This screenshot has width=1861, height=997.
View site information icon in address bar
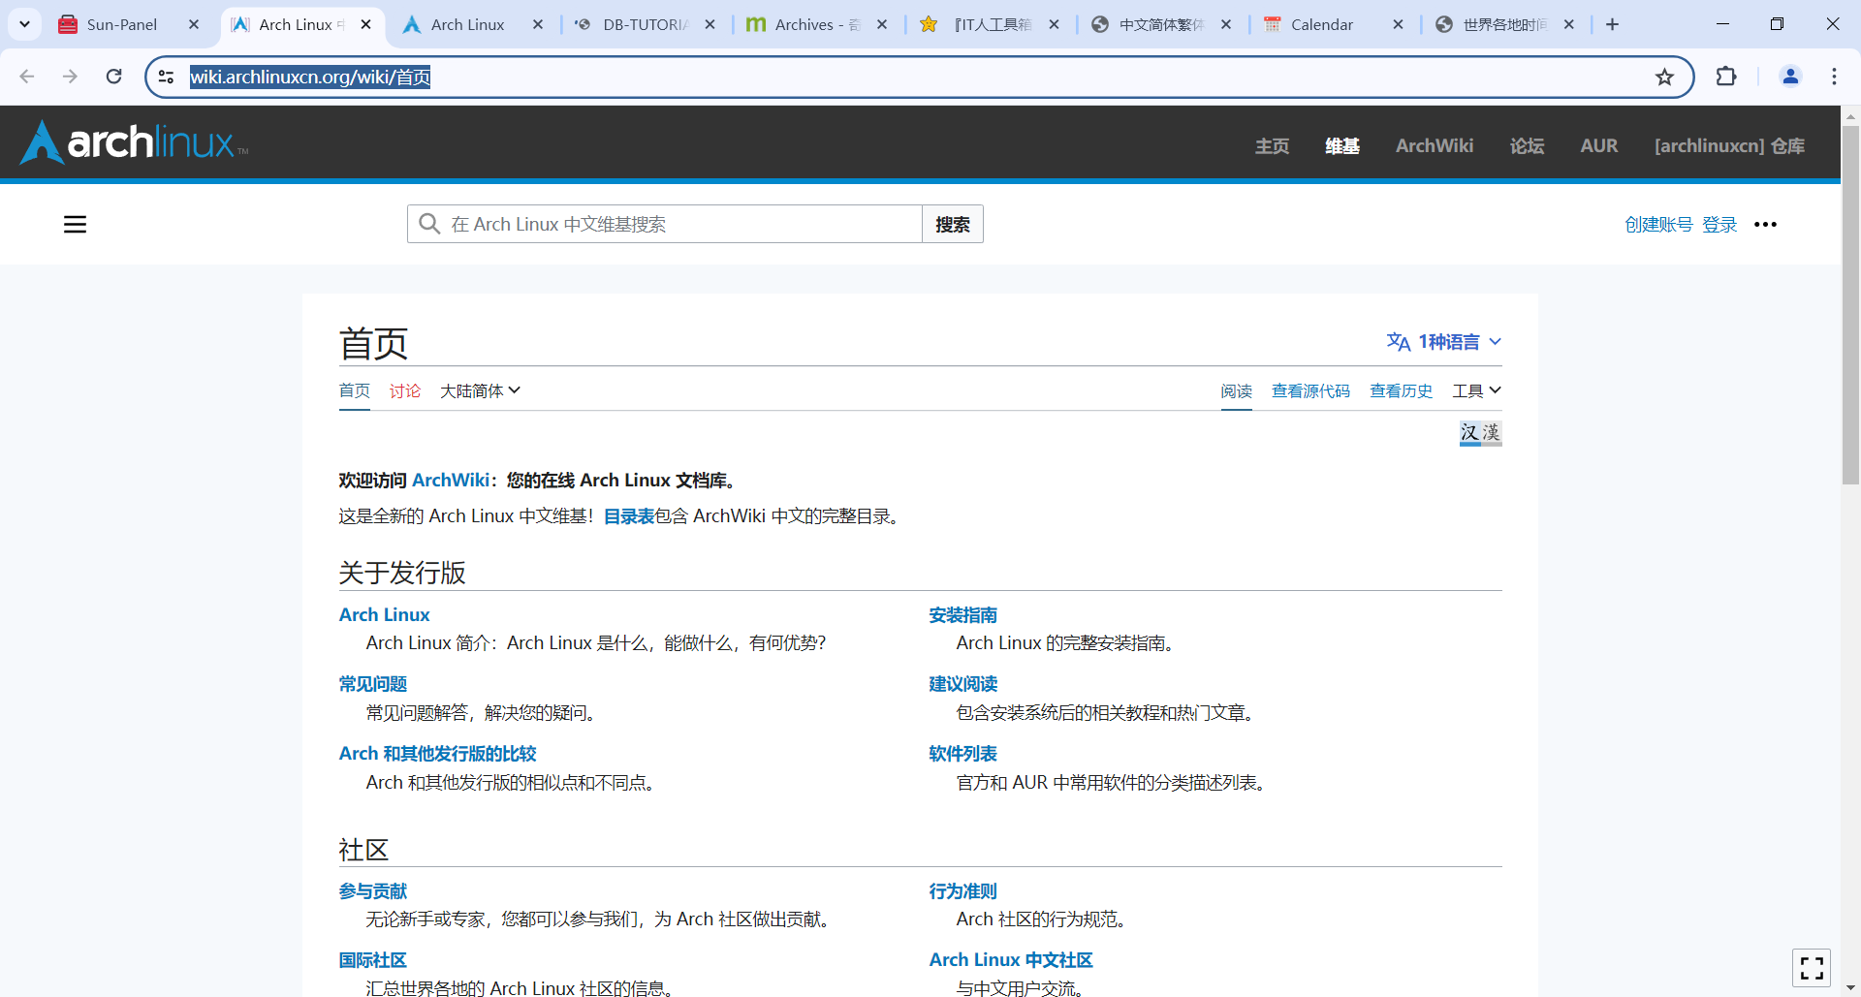pos(167,77)
